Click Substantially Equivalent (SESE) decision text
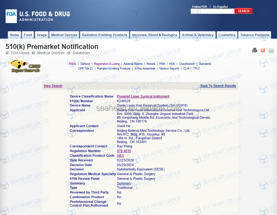277x215 pixels. pyautogui.click(x=141, y=170)
